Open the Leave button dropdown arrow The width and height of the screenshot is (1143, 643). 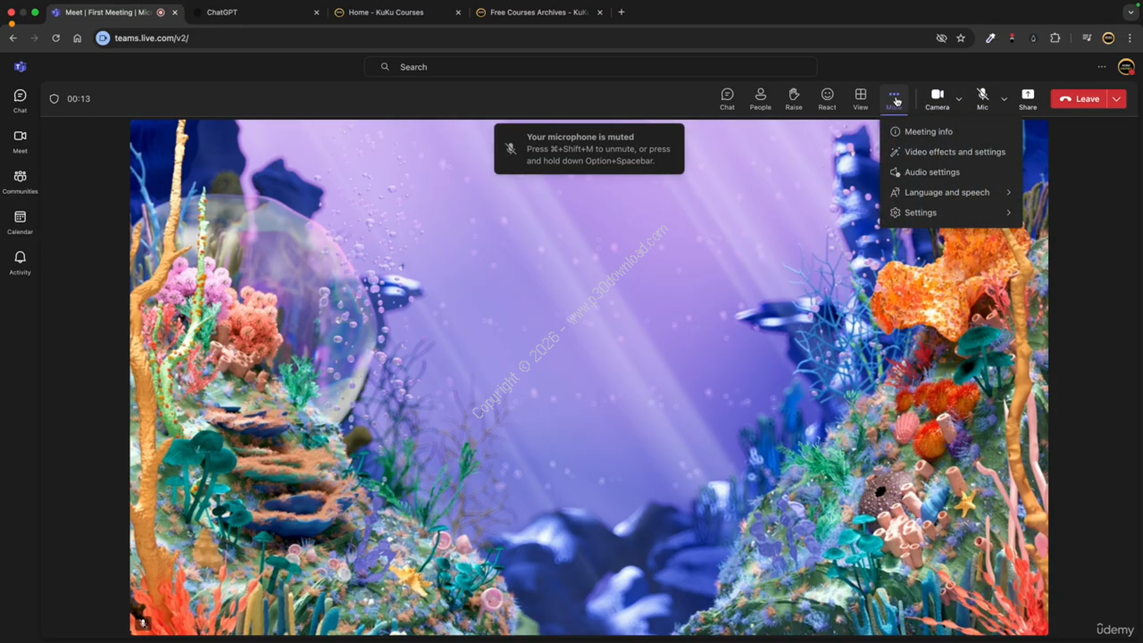(x=1116, y=99)
